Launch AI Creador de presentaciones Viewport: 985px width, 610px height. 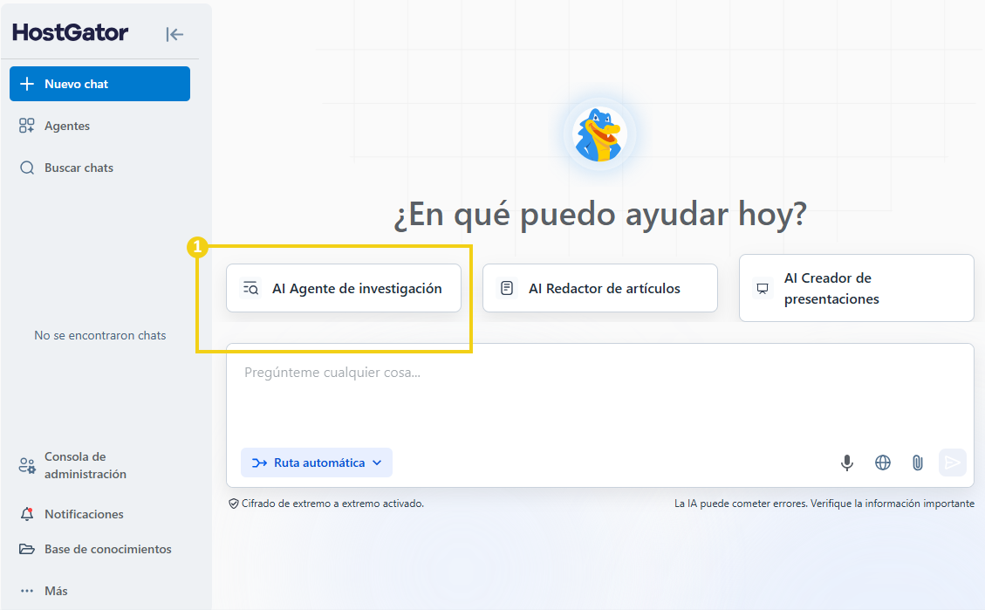856,288
